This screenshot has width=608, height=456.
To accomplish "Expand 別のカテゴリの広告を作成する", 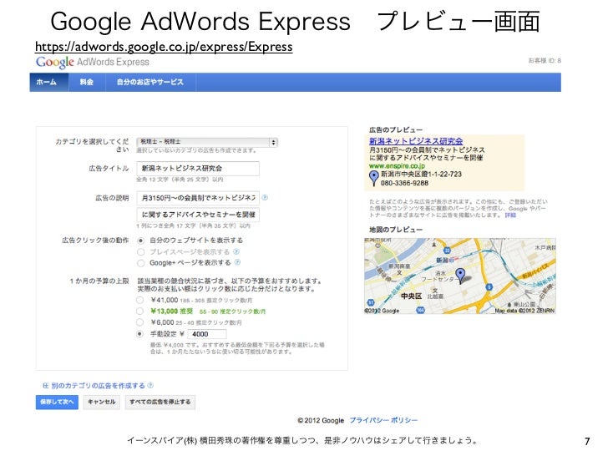I will point(94,386).
